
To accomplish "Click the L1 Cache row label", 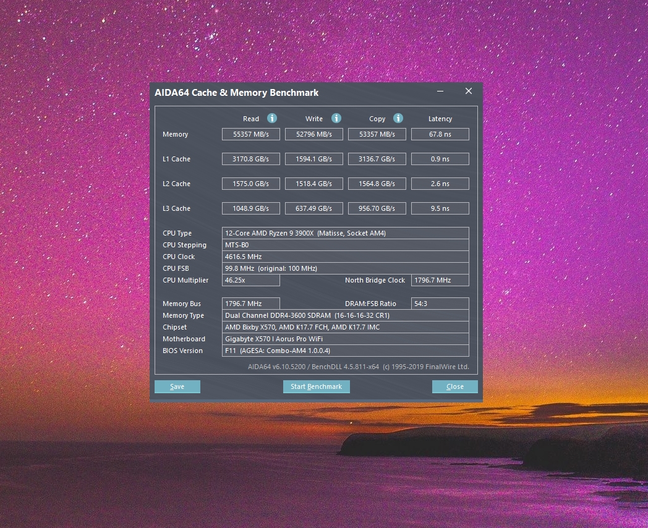I will [176, 159].
